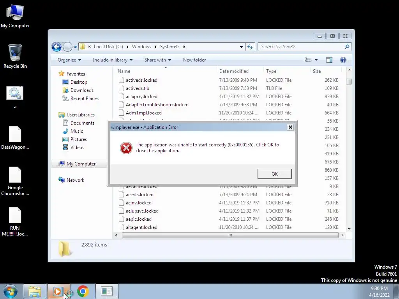Launch Google Chrome from taskbar
The width and height of the screenshot is (399, 299).
83,291
